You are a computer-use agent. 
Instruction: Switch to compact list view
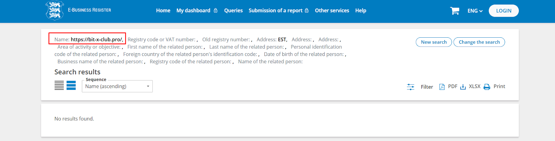pos(59,85)
